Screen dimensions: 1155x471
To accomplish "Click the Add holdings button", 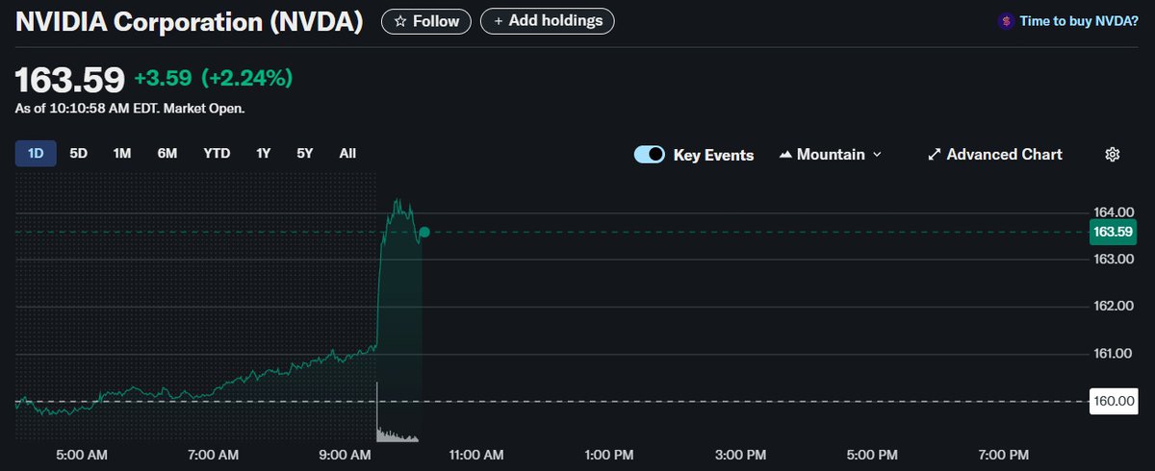I will click(x=547, y=20).
